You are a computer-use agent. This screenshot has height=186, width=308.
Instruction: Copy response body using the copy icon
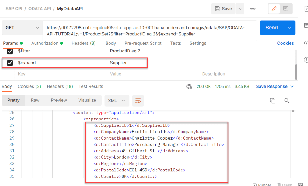coord(272,100)
